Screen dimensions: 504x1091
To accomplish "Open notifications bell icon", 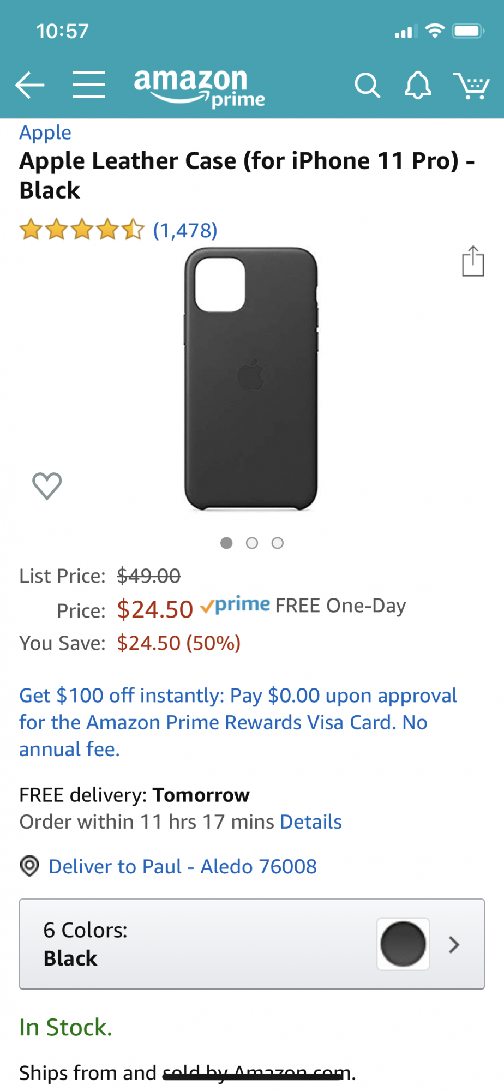I will pyautogui.click(x=418, y=86).
